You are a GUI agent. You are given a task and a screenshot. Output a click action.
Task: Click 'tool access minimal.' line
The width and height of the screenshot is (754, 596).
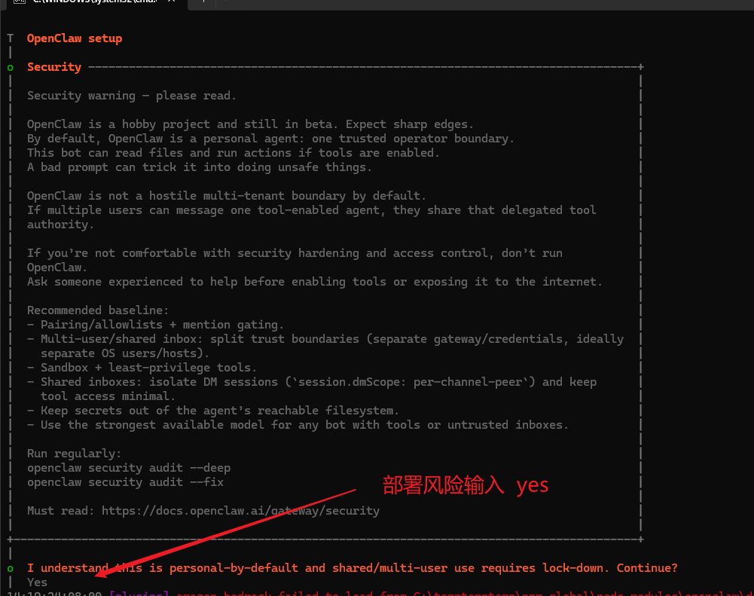(x=108, y=396)
